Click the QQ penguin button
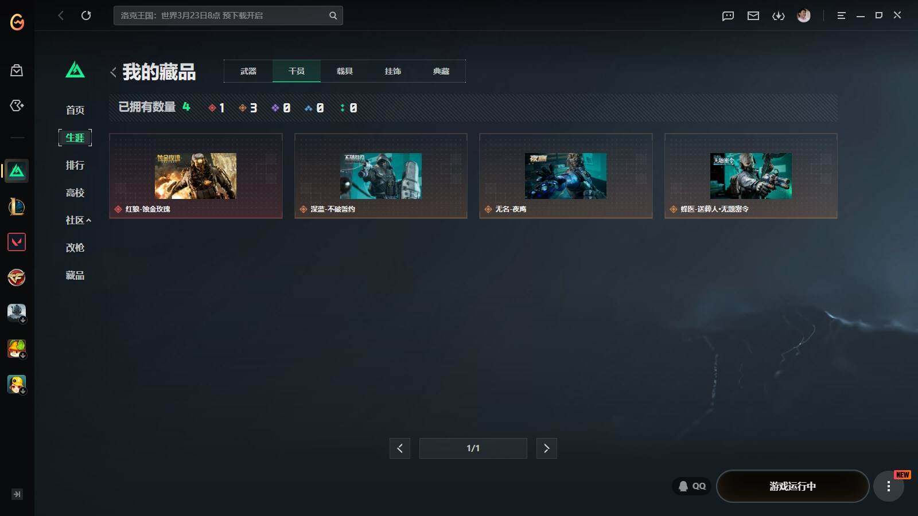The width and height of the screenshot is (918, 516). (x=692, y=486)
